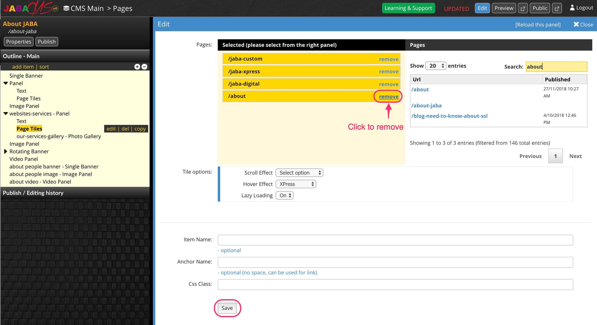Focus the Anchor Name field
597x325 pixels.
pyautogui.click(x=395, y=262)
